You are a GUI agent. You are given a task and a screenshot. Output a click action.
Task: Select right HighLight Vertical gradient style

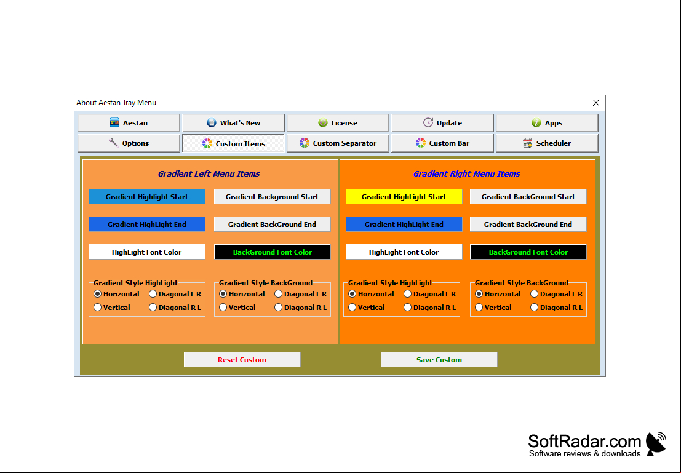click(367, 308)
